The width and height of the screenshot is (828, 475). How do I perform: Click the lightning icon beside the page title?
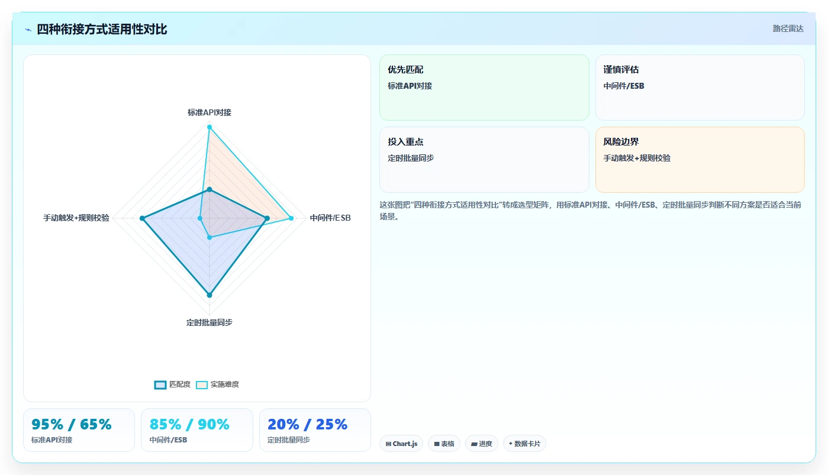(28, 30)
